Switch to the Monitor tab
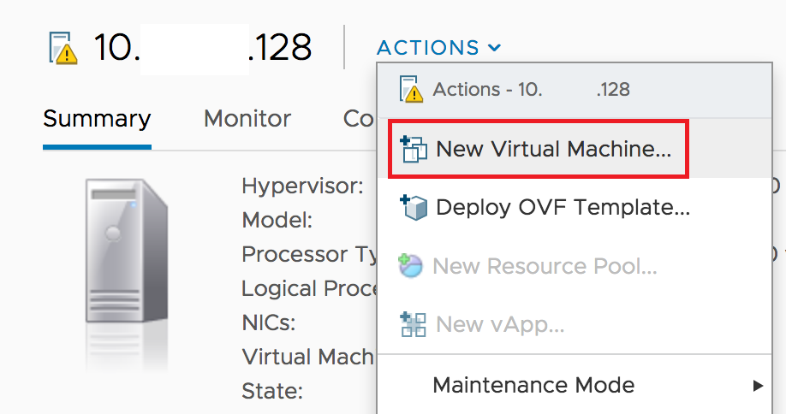786x414 pixels. coord(247,119)
